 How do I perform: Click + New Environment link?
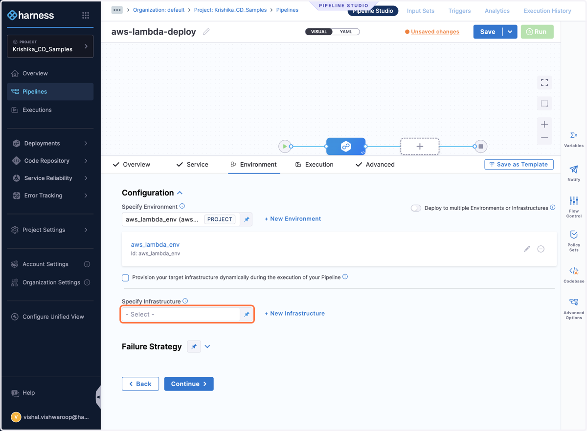(x=293, y=219)
